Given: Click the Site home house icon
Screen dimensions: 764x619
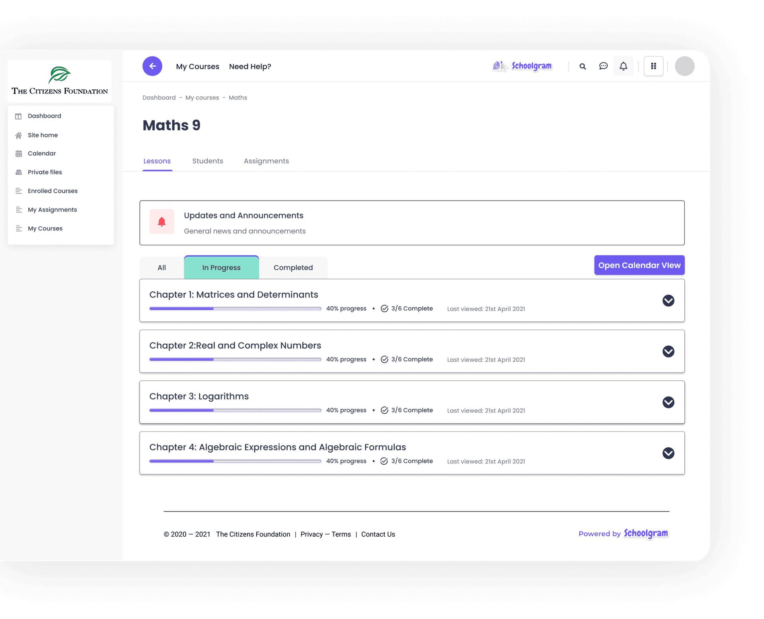Looking at the screenshot, I should [x=19, y=135].
